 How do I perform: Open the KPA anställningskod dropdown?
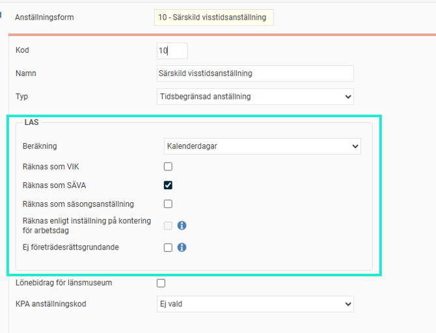pos(254,304)
